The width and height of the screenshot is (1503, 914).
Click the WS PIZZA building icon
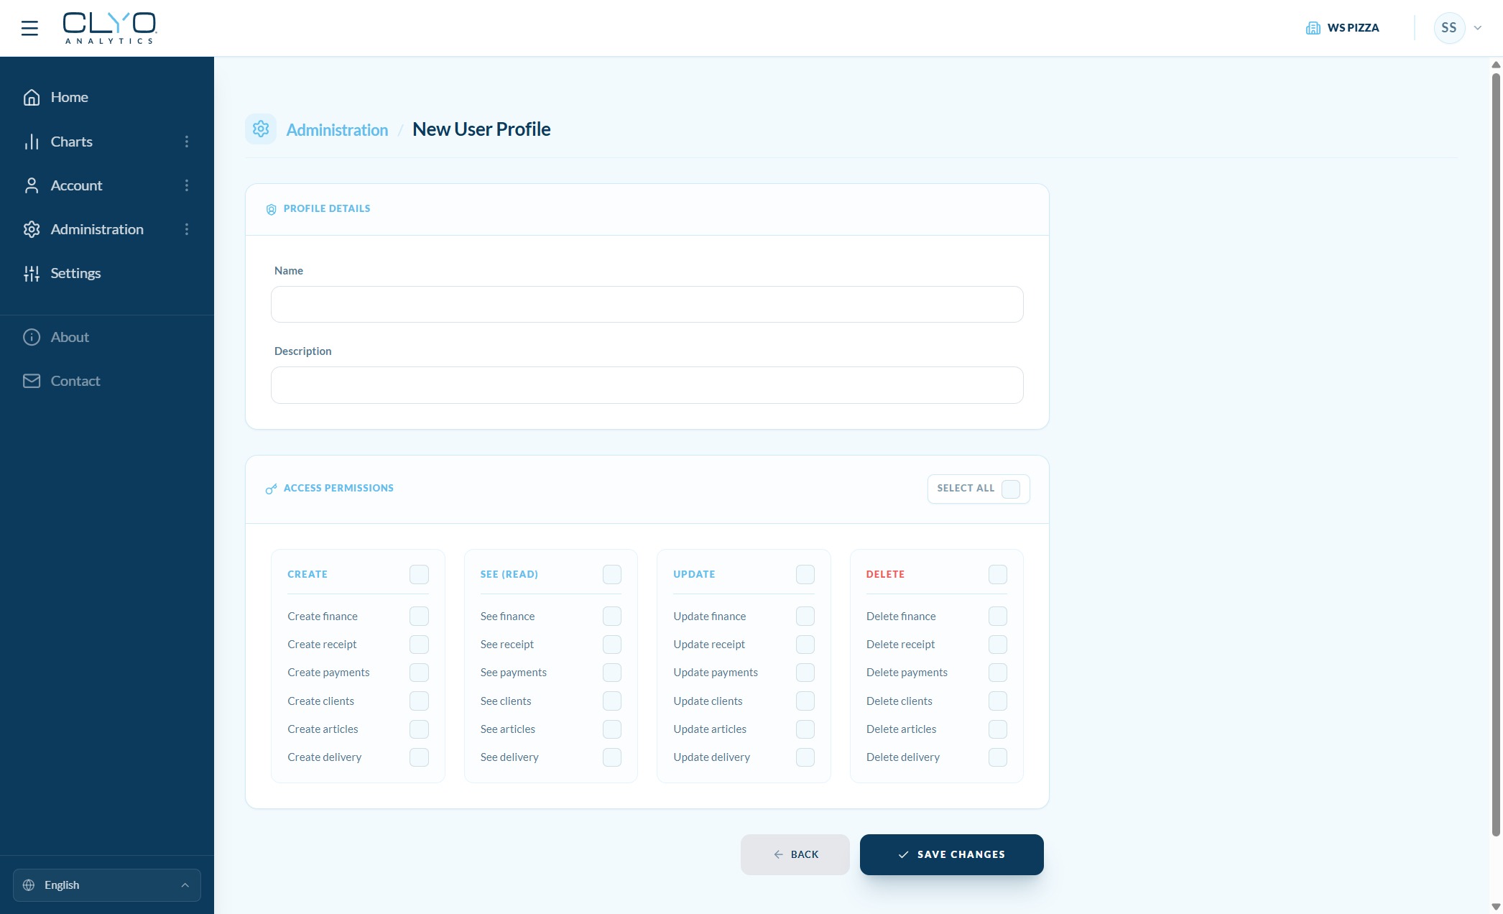pos(1313,28)
